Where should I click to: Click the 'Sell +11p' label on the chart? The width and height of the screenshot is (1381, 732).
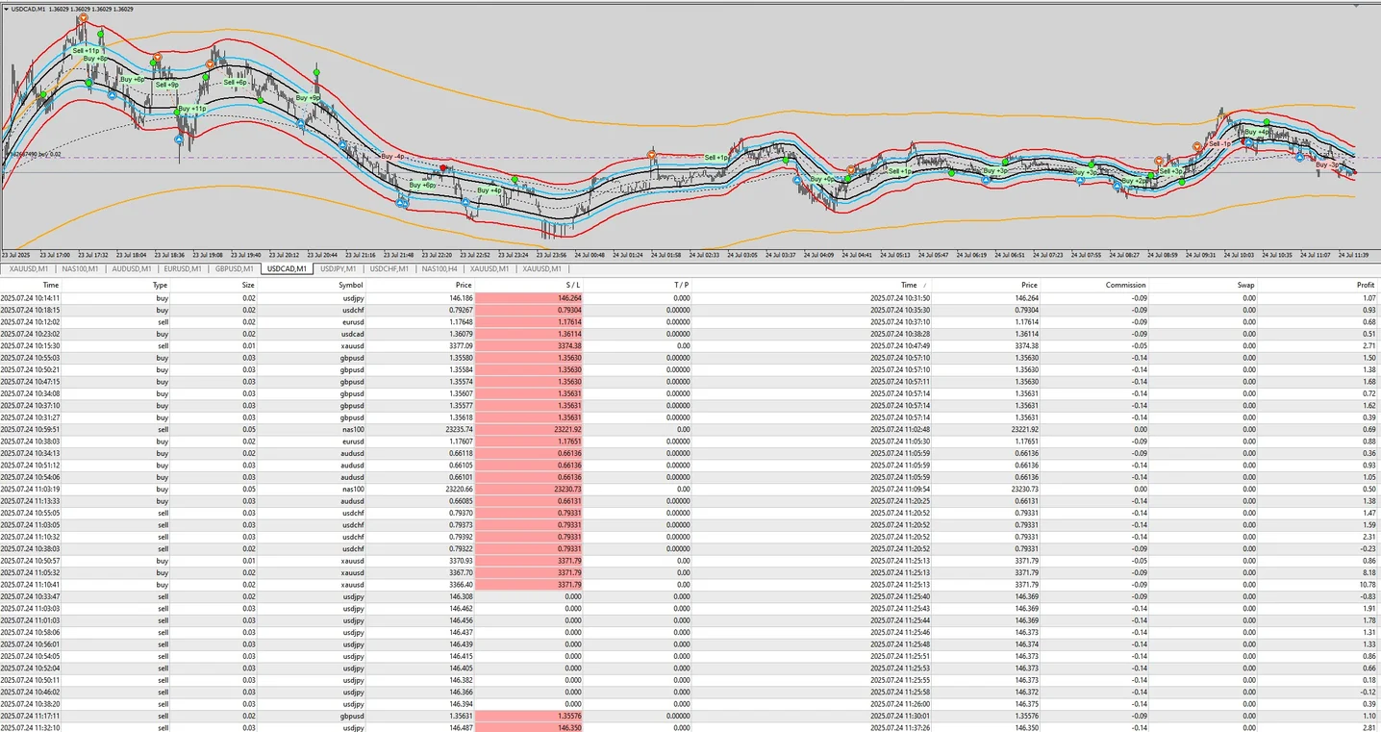86,49
